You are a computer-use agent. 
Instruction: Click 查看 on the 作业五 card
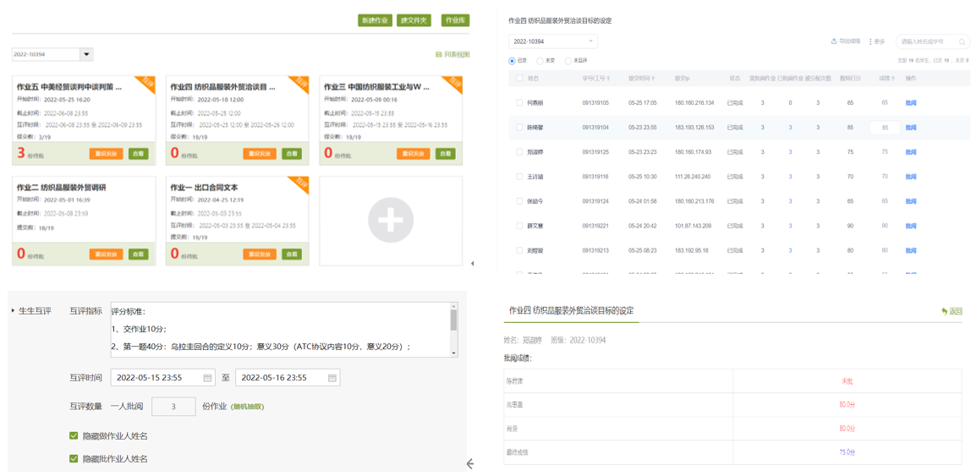tap(138, 154)
